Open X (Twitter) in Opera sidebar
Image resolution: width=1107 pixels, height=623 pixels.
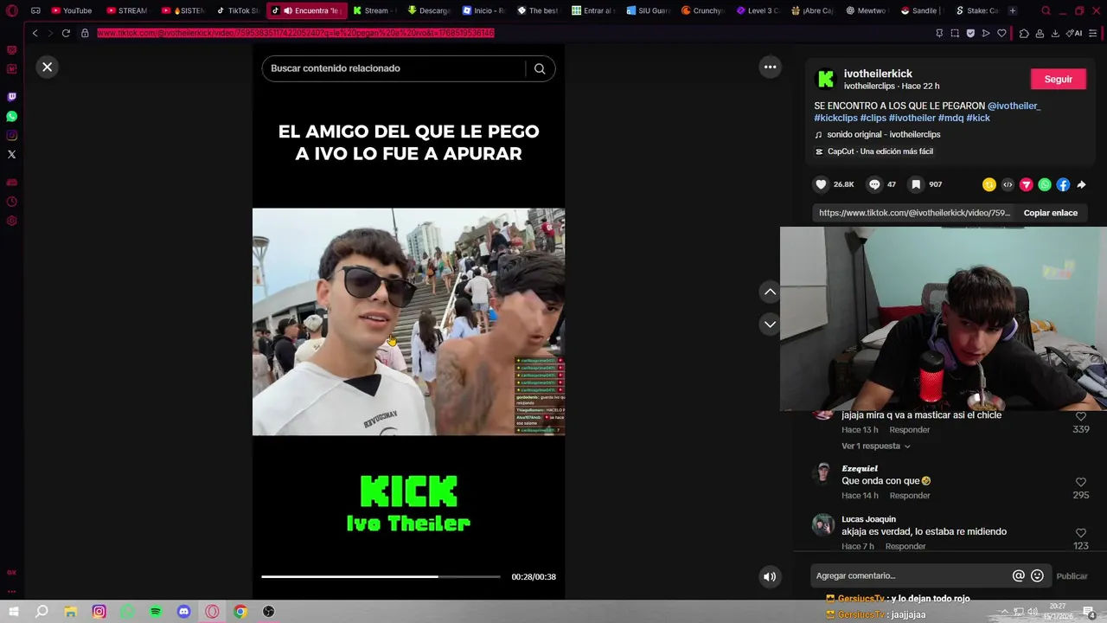pos(11,154)
